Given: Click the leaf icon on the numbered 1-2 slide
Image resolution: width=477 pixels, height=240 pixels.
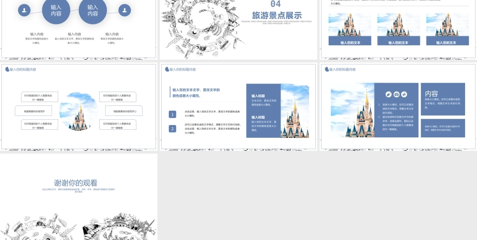Looking at the screenshot, I should pyautogui.click(x=167, y=69).
